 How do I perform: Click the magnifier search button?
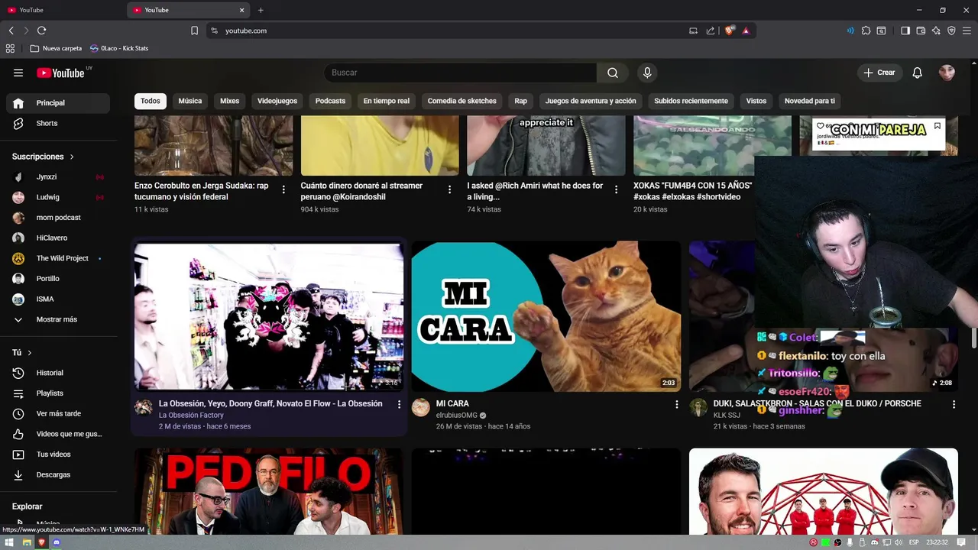click(x=613, y=73)
